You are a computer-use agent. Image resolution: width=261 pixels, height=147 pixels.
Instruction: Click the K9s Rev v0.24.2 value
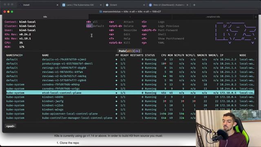[x=25, y=34]
